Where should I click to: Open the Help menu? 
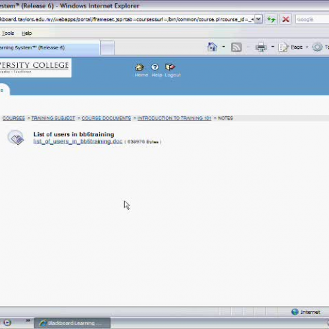(x=26, y=34)
